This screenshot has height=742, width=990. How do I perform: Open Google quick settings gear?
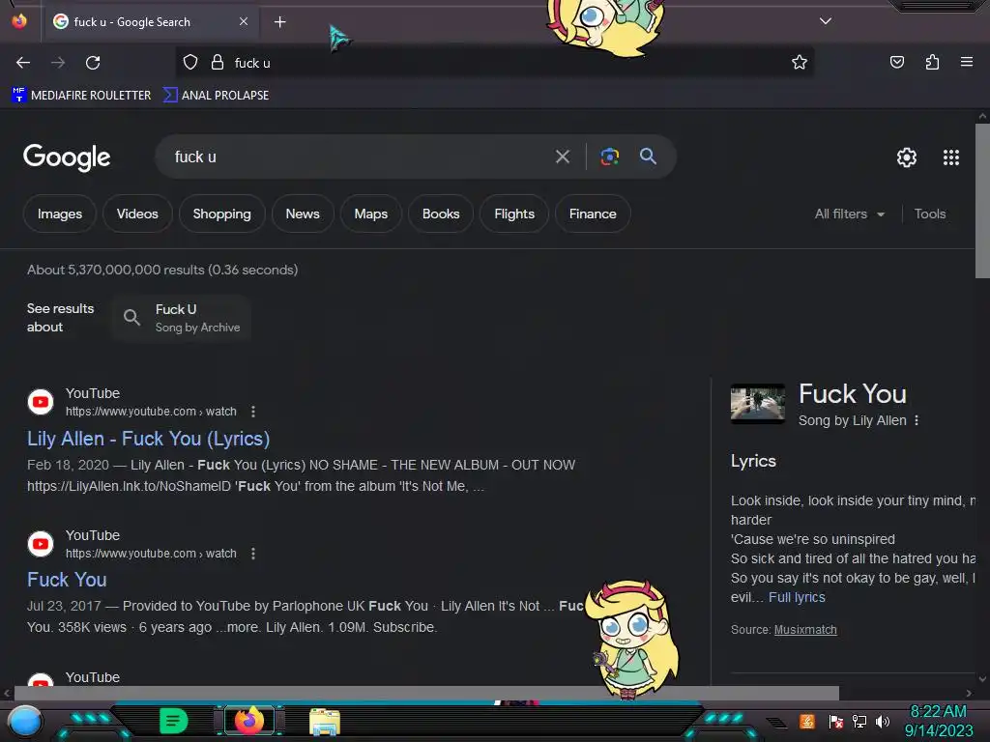pyautogui.click(x=907, y=157)
